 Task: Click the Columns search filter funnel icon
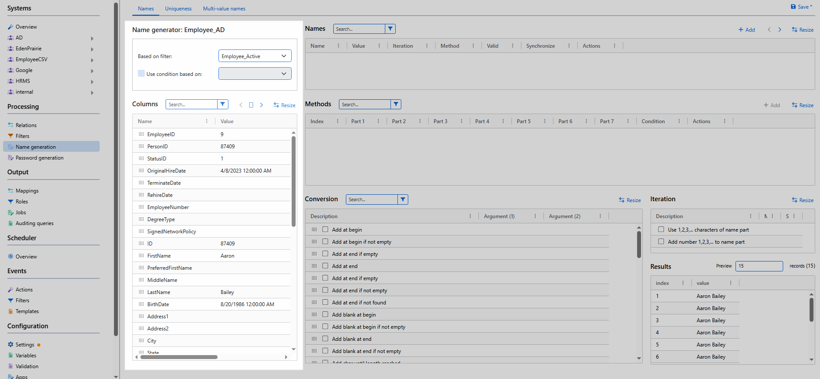(222, 105)
